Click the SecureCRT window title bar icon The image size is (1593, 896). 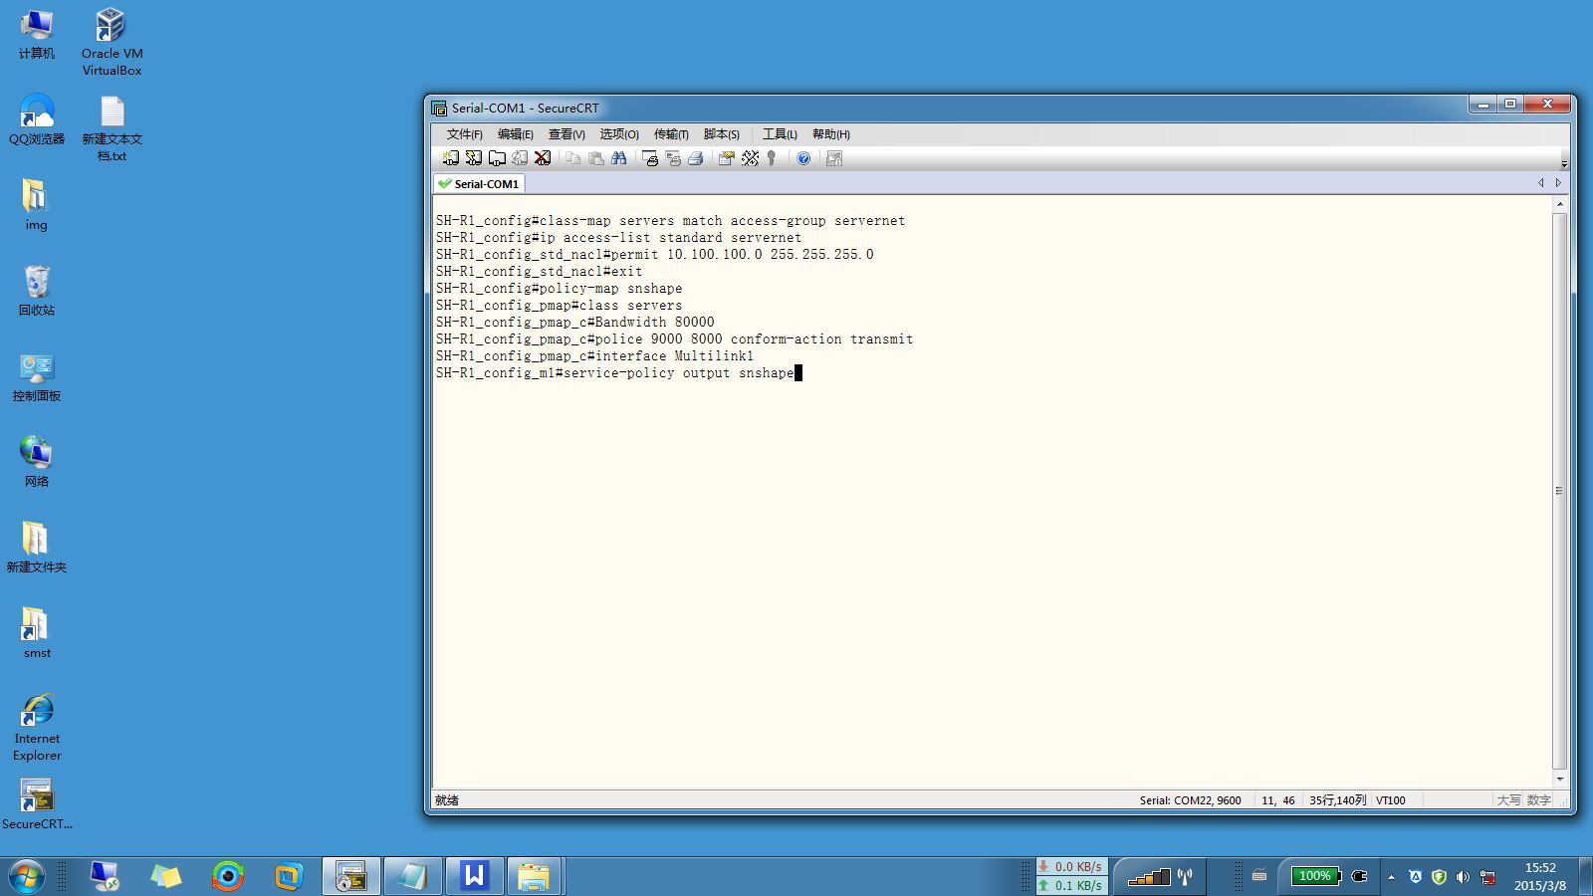pos(439,109)
